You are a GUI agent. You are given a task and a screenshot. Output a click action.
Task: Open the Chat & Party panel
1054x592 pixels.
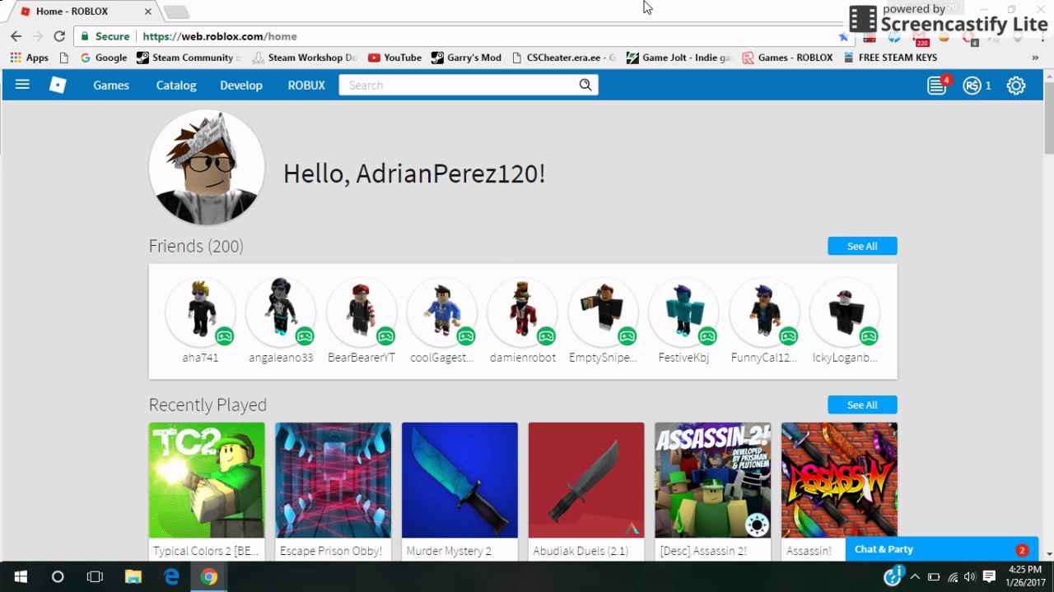(942, 549)
